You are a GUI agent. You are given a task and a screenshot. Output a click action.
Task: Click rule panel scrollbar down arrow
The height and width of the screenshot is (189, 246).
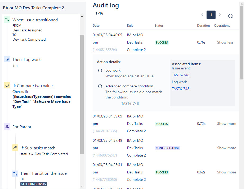pyautogui.click(x=82, y=186)
